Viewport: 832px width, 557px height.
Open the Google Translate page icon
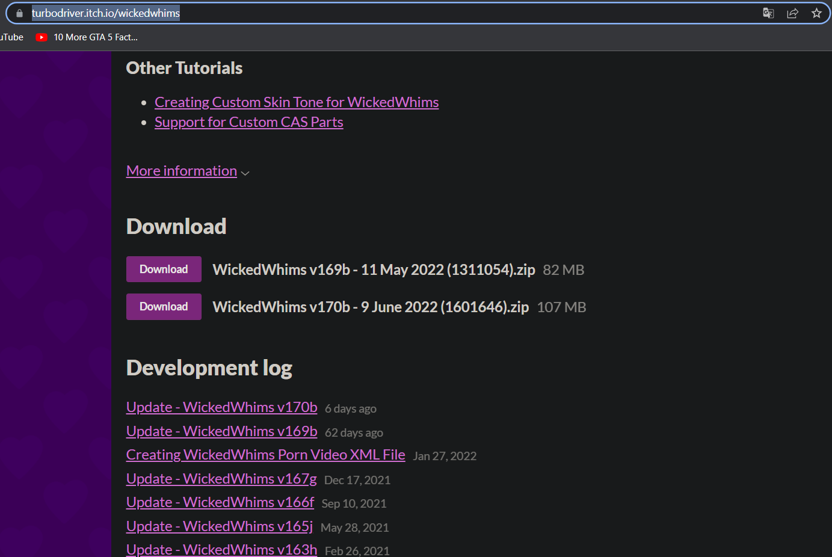pos(768,13)
